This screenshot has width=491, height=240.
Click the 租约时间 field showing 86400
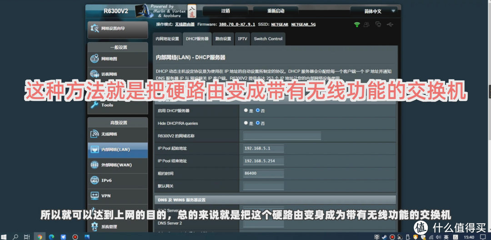pos(264,173)
